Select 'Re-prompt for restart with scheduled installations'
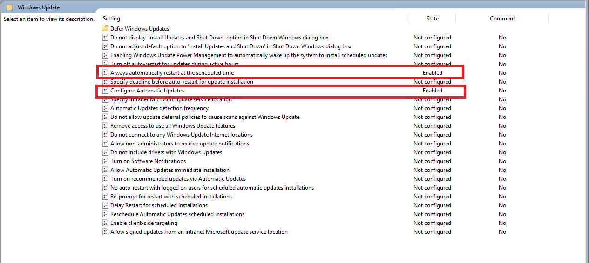Screen dimensions: 589x263 click(171, 197)
